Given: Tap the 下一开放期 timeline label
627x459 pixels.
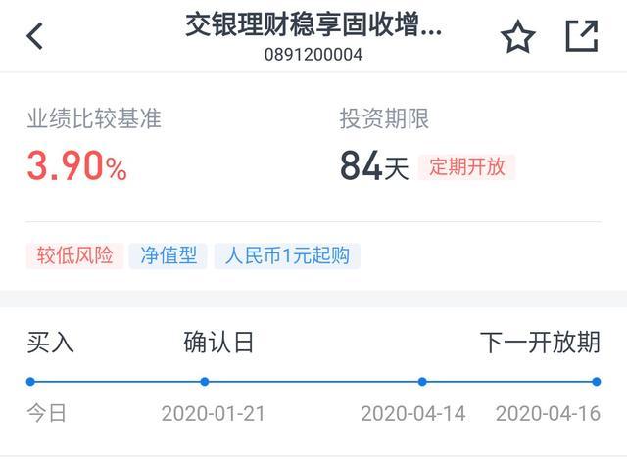Looking at the screenshot, I should (x=540, y=343).
